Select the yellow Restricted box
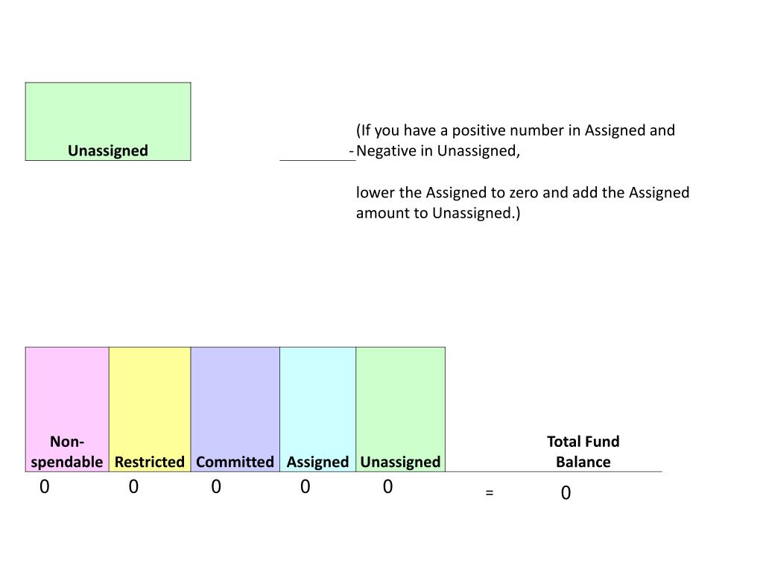The width and height of the screenshot is (763, 572). click(x=150, y=410)
